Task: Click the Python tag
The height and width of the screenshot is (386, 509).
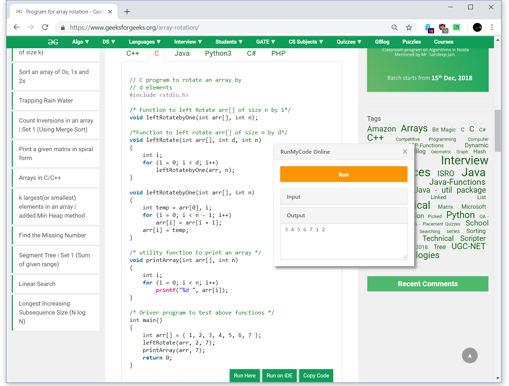Action: (x=460, y=215)
